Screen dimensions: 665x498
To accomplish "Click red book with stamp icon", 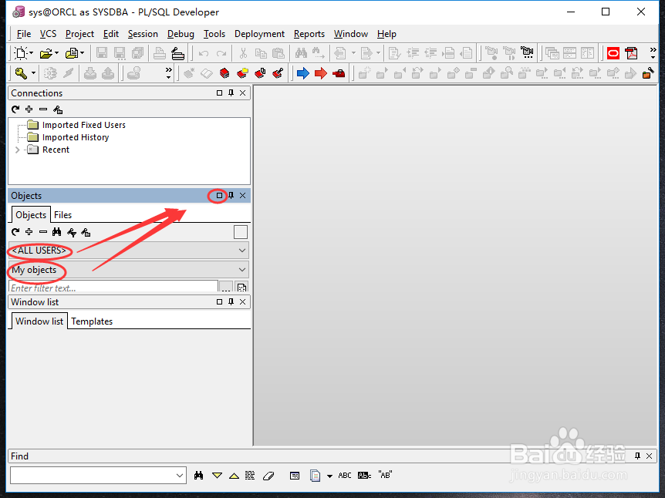I will click(x=278, y=73).
